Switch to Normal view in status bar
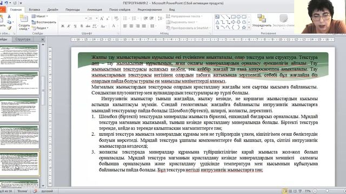This screenshot has height=194, width=346. point(285,191)
